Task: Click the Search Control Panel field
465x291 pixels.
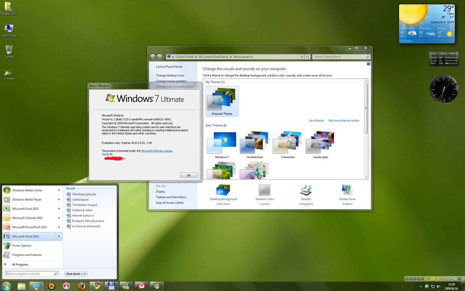Action: click(341, 57)
